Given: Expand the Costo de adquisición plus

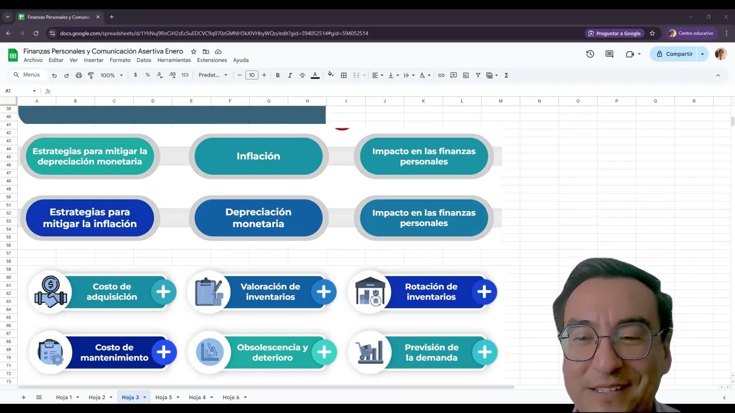Looking at the screenshot, I should click(x=163, y=292).
